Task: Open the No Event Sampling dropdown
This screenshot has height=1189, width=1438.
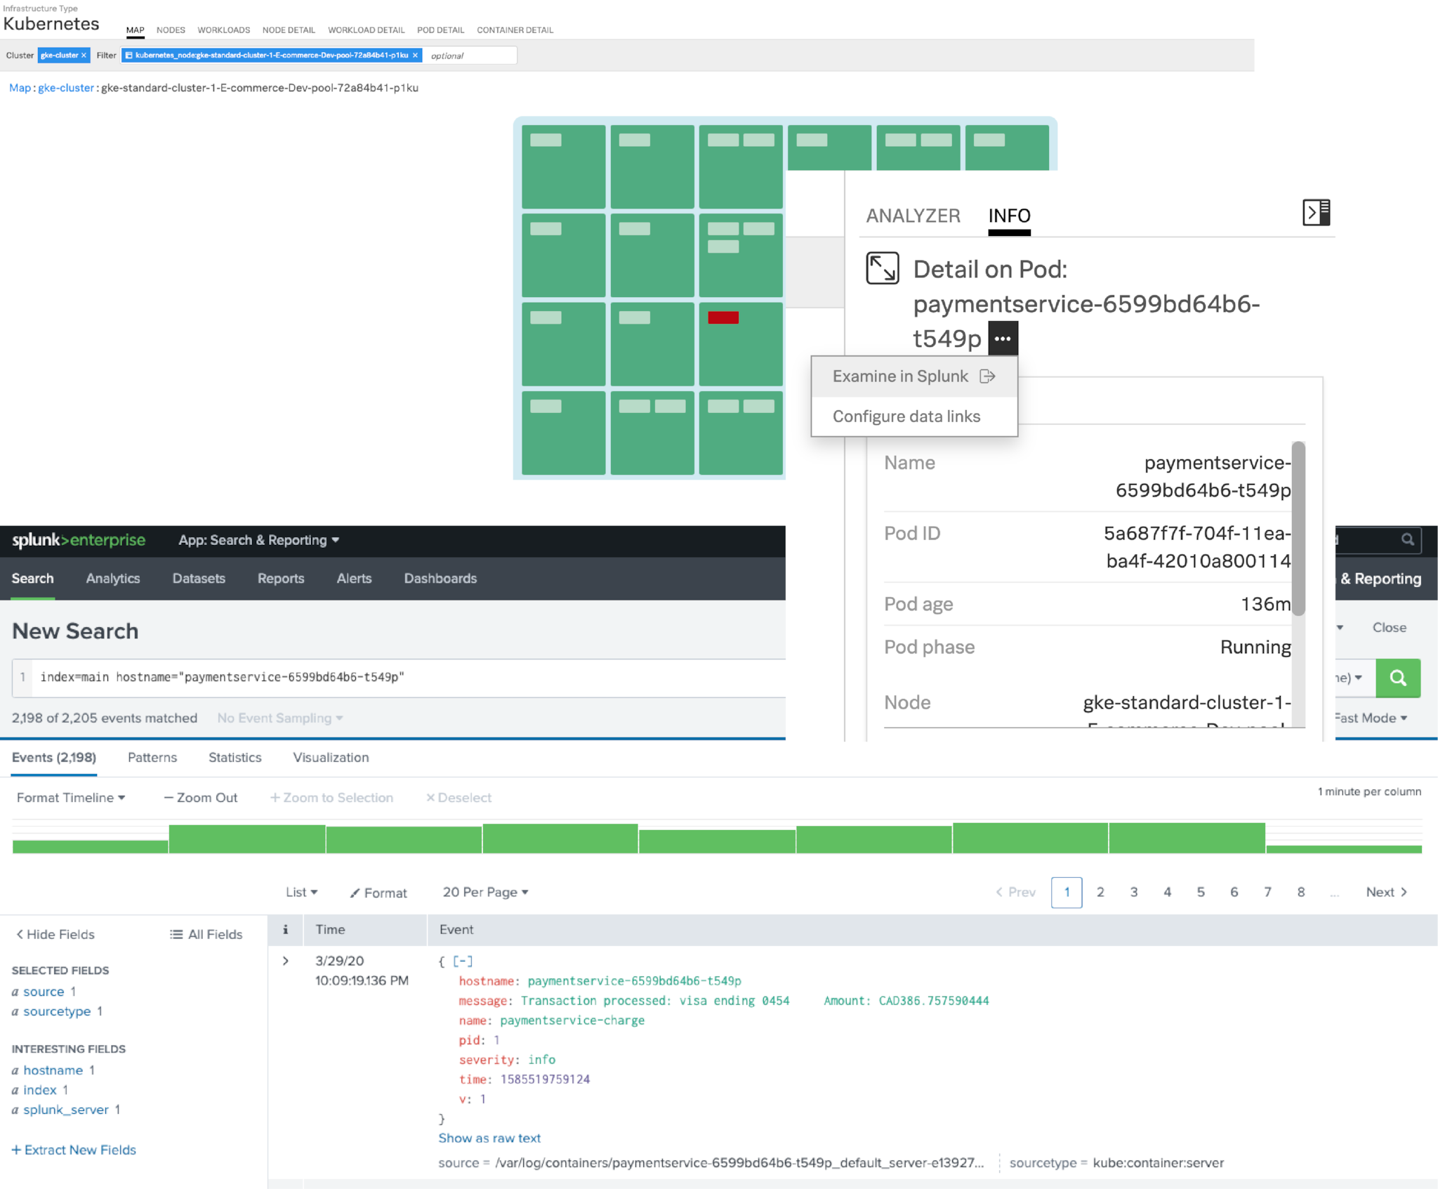Action: pyautogui.click(x=280, y=718)
